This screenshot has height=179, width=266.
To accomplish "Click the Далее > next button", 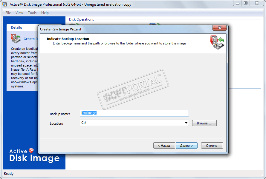I will coord(186,146).
